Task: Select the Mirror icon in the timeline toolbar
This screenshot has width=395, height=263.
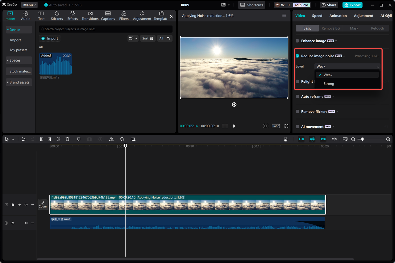Action: pyautogui.click(x=111, y=139)
